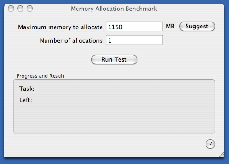
Task: Click the Task: status label
Action: (27, 89)
